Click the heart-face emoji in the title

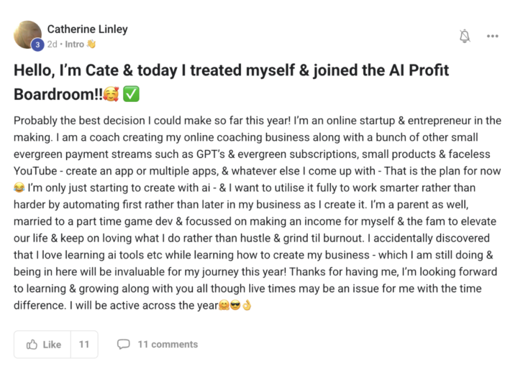pyautogui.click(x=111, y=93)
